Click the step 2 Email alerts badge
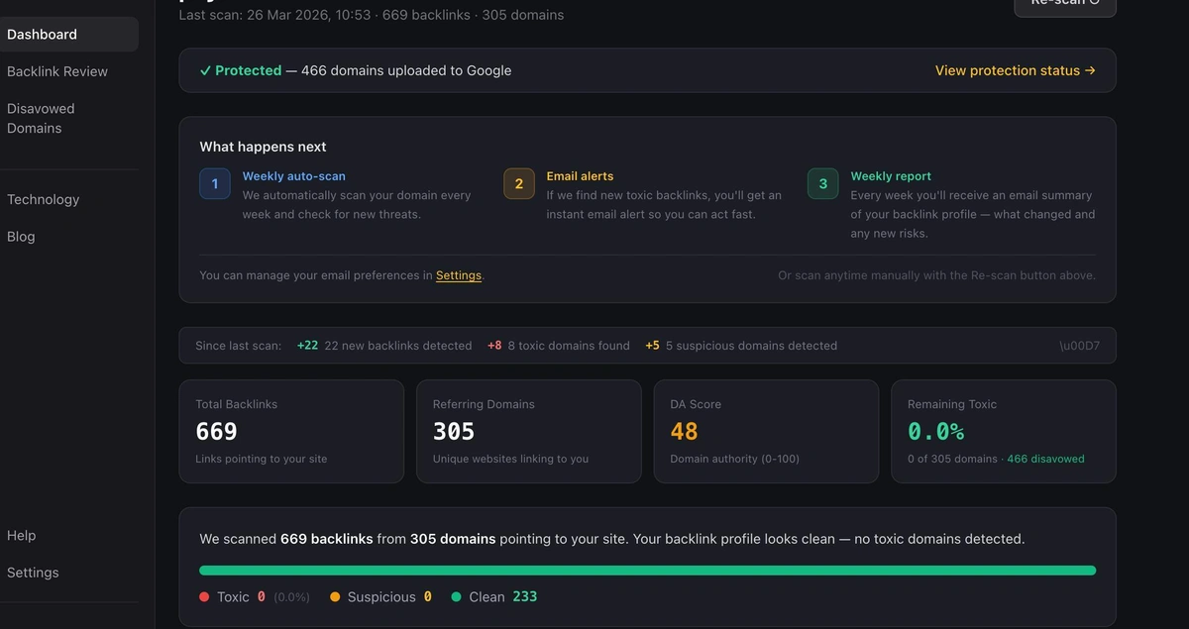The height and width of the screenshot is (629, 1189). coord(517,183)
